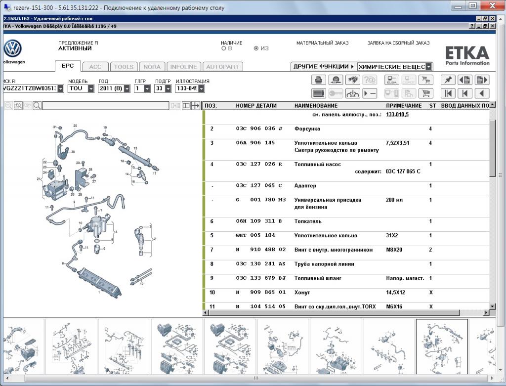
Task: Click the zoom to fit magnifier icon
Action: click(18, 106)
